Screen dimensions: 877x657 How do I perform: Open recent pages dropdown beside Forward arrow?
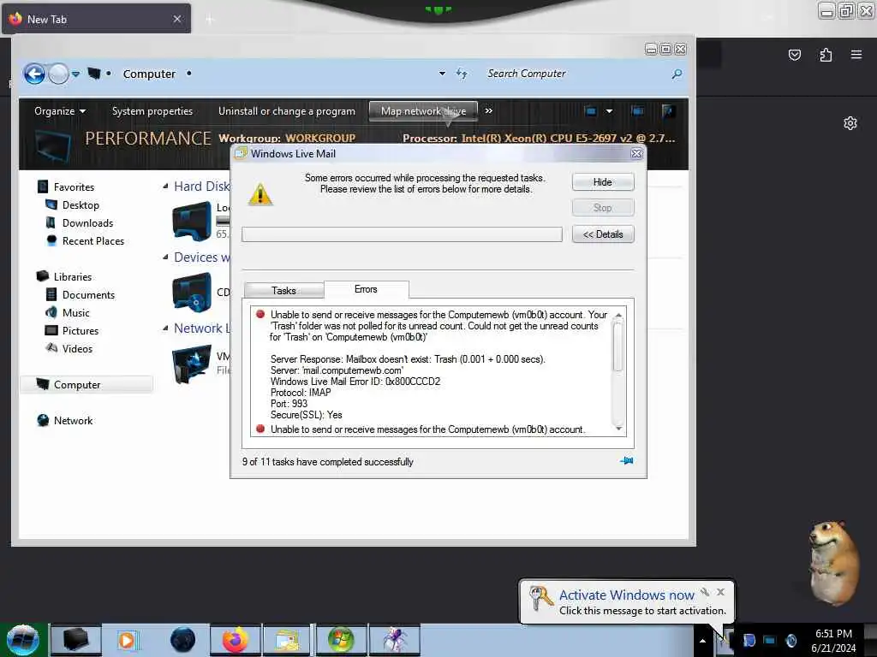[x=75, y=74]
